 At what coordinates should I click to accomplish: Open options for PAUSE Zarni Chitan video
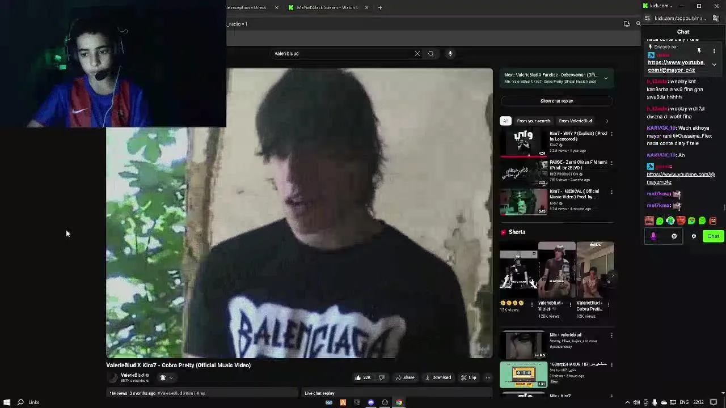pyautogui.click(x=611, y=163)
